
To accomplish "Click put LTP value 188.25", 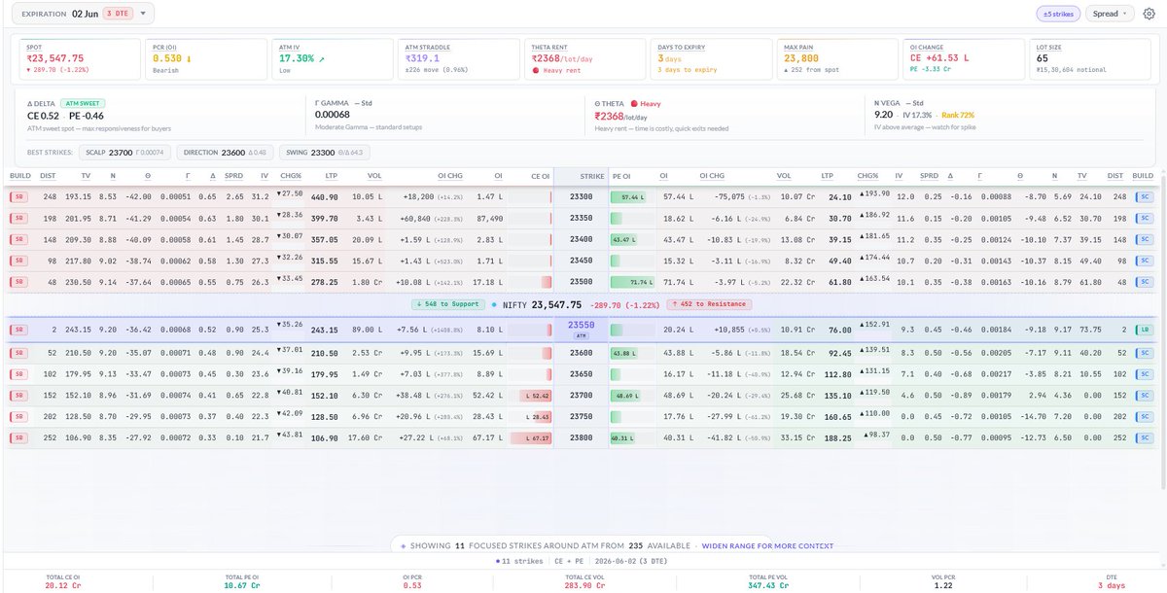I will click(836, 438).
